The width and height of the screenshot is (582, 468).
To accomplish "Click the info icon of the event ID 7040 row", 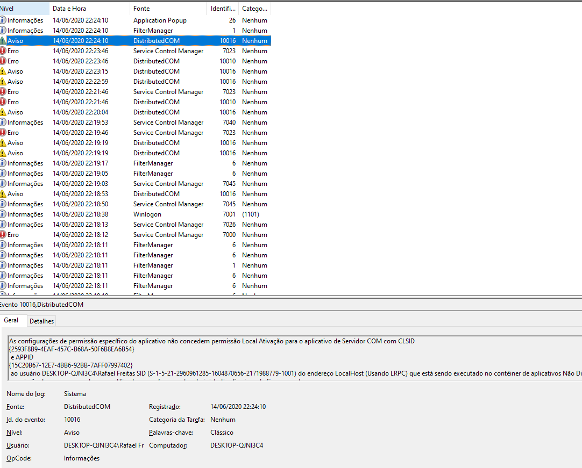I will coord(3,123).
